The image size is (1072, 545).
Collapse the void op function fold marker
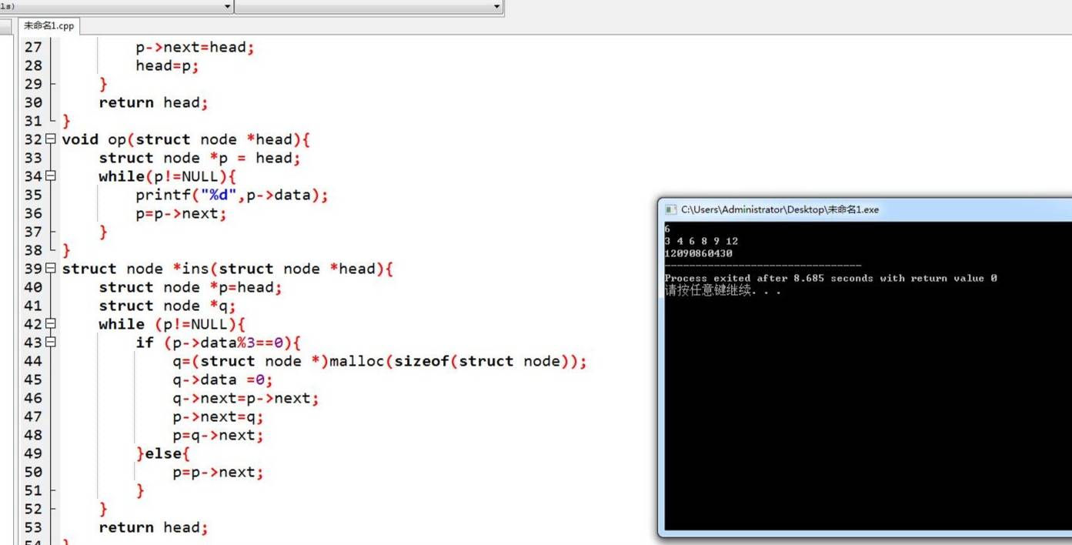coord(51,139)
